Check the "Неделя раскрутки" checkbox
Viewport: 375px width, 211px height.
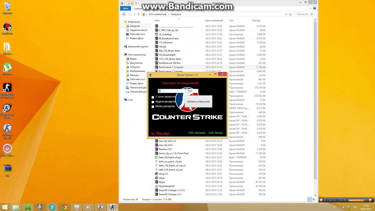click(153, 102)
